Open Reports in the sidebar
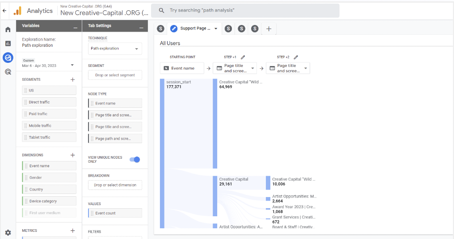This screenshot has width=454, height=239. (8, 44)
